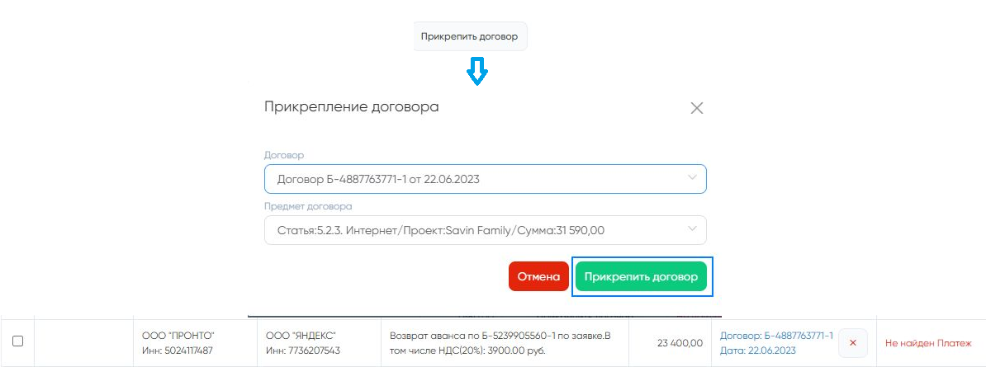The width and height of the screenshot is (986, 367).
Task: Click the top Прикрепить договор label button
Action: click(x=469, y=36)
